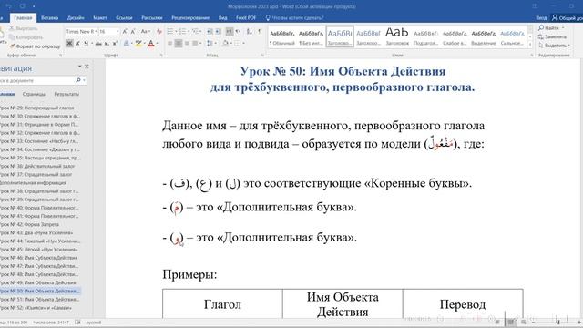
Task: Open the Find (Найти) command
Action: (x=549, y=28)
